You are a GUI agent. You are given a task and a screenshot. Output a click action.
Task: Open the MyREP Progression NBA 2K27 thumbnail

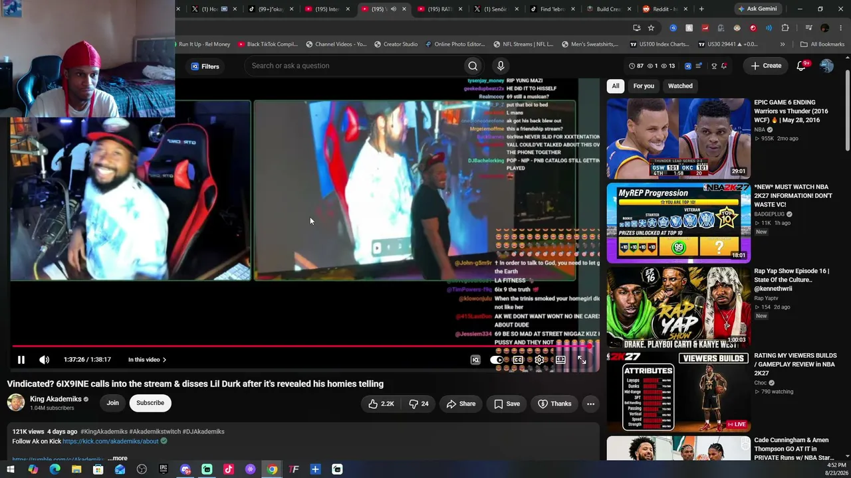click(679, 223)
